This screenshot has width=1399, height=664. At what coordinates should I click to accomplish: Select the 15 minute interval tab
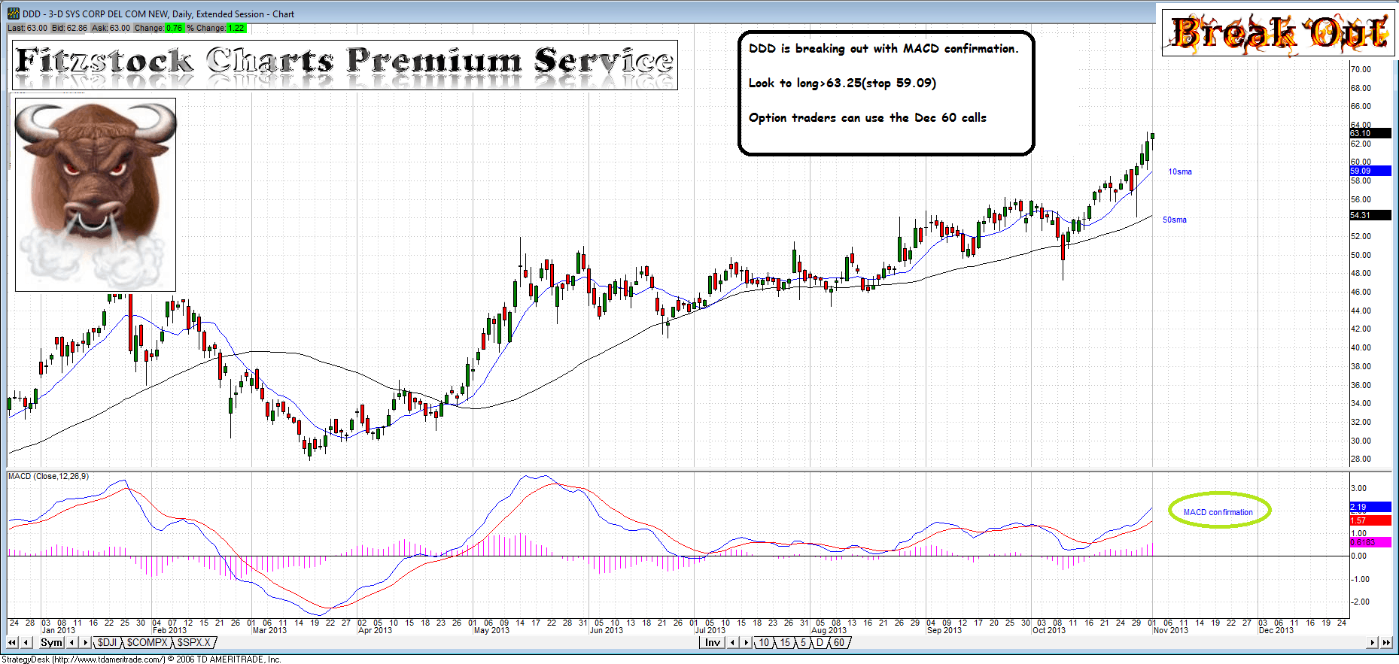pos(785,643)
